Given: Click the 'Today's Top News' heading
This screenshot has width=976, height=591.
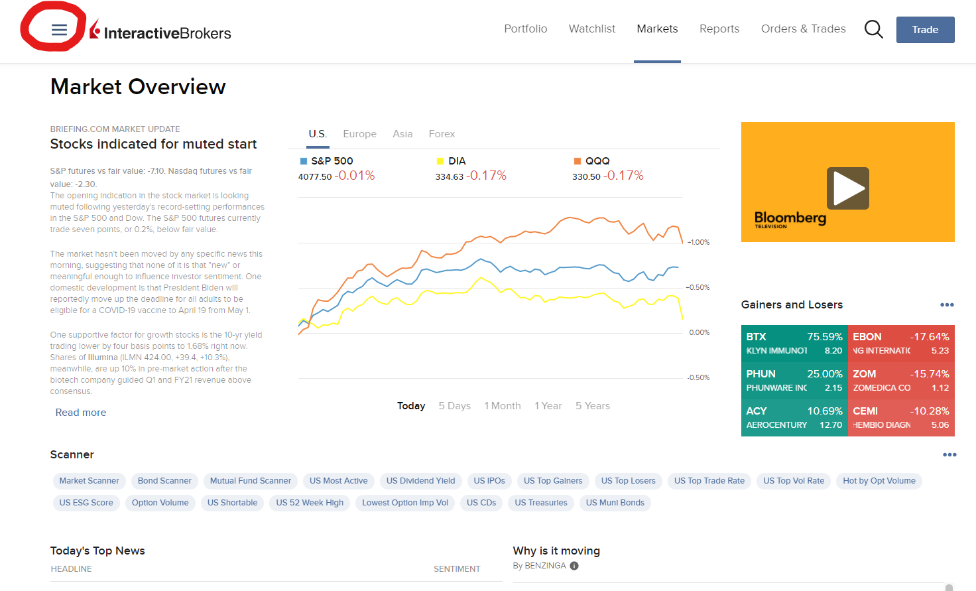Looking at the screenshot, I should tap(97, 551).
